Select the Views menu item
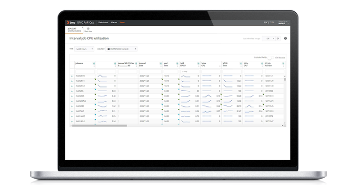This screenshot has height=190, width=357. click(x=122, y=22)
